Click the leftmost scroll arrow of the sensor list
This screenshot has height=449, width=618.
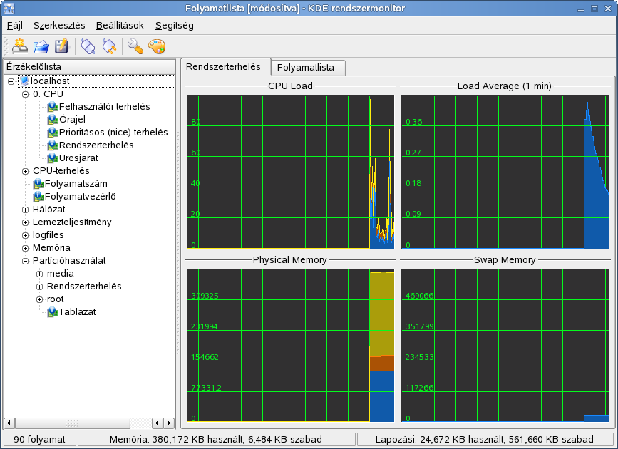pyautogui.click(x=9, y=423)
